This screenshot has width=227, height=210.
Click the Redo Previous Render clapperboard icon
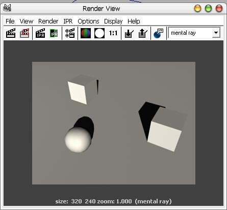tap(11, 33)
